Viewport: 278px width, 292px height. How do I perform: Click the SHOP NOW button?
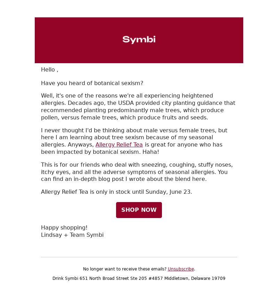[139, 210]
